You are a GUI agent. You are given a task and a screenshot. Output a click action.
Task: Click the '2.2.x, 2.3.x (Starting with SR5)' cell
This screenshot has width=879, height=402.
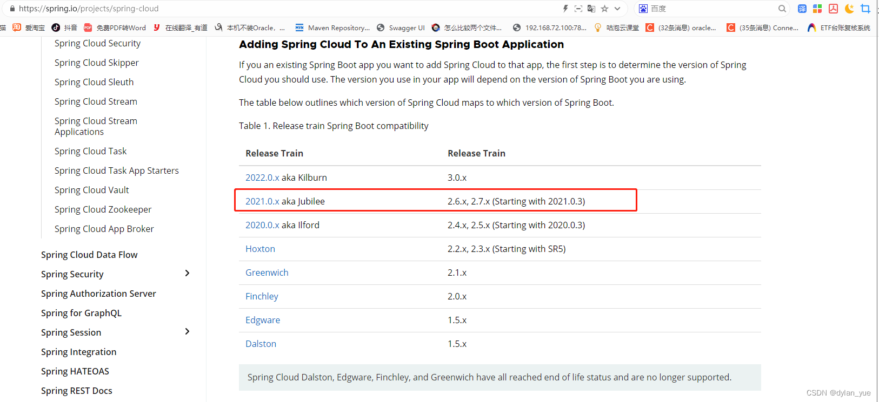click(507, 249)
